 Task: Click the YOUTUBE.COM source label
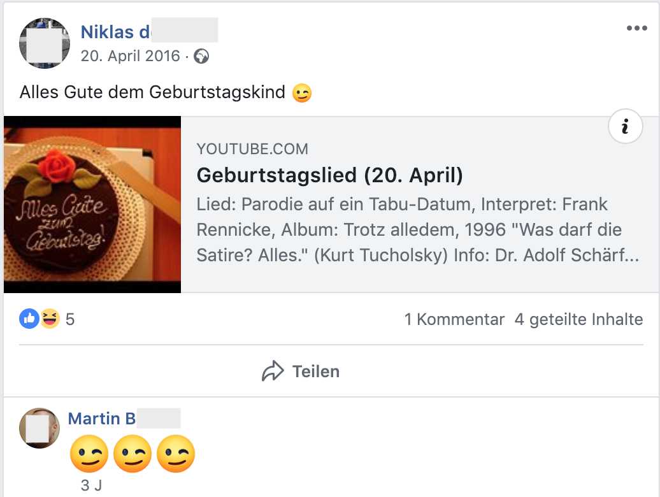[x=252, y=149]
